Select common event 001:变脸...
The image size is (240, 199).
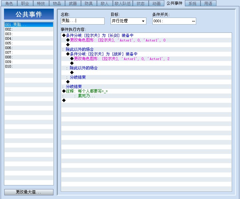(29, 25)
